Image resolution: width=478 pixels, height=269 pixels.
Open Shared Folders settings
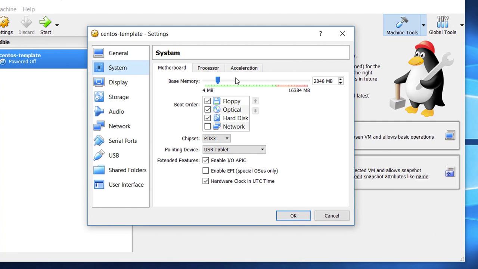coord(127,170)
